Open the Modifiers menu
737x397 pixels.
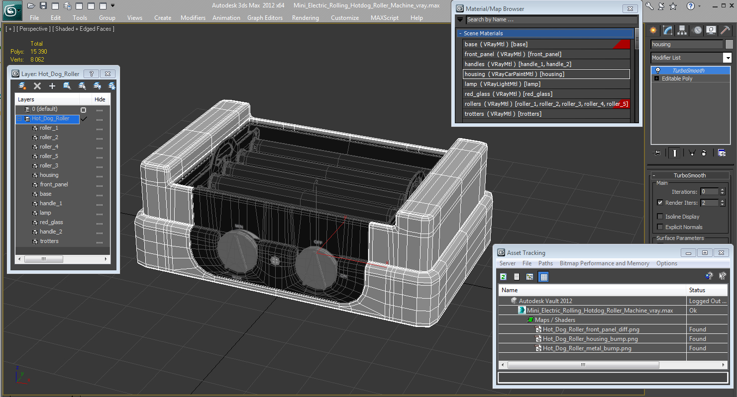pos(193,17)
